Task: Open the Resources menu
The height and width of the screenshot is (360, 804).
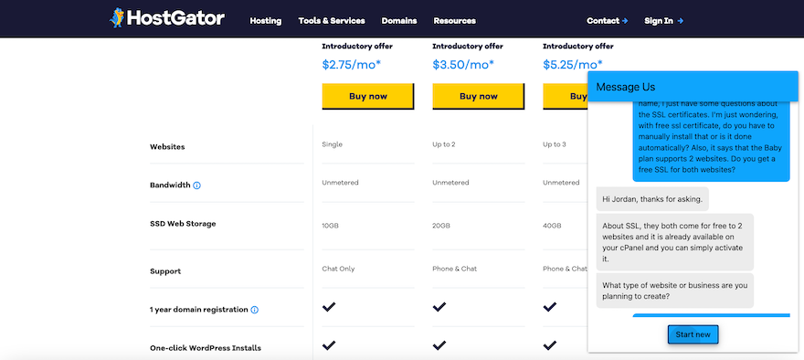Action: coord(454,21)
